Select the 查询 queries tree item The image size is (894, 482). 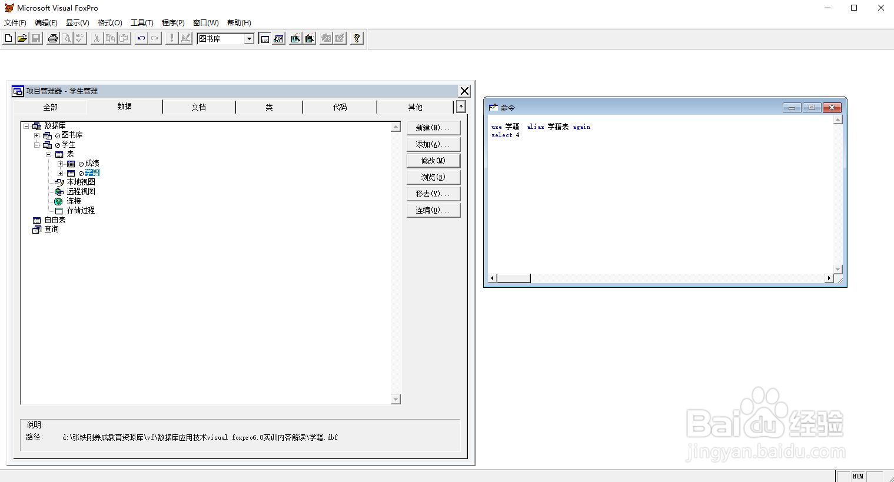pos(52,230)
